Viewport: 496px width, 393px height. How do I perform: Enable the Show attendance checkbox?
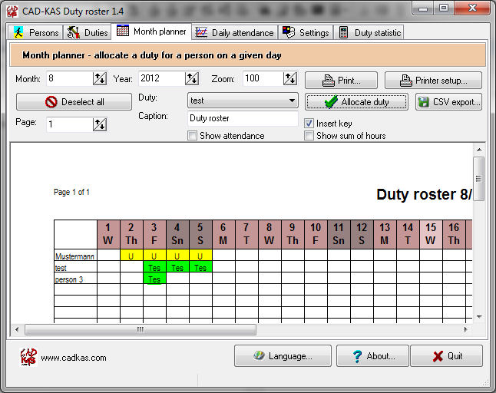click(193, 136)
